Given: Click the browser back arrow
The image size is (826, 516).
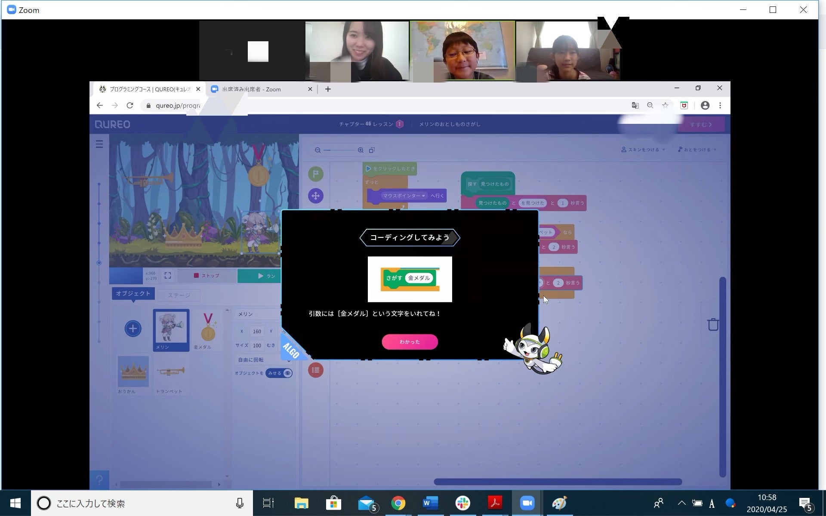Looking at the screenshot, I should click(x=100, y=105).
